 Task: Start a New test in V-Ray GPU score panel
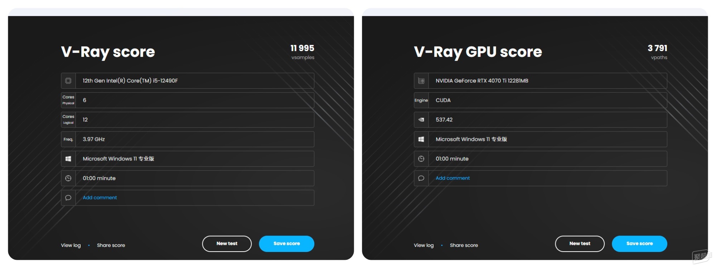580,244
